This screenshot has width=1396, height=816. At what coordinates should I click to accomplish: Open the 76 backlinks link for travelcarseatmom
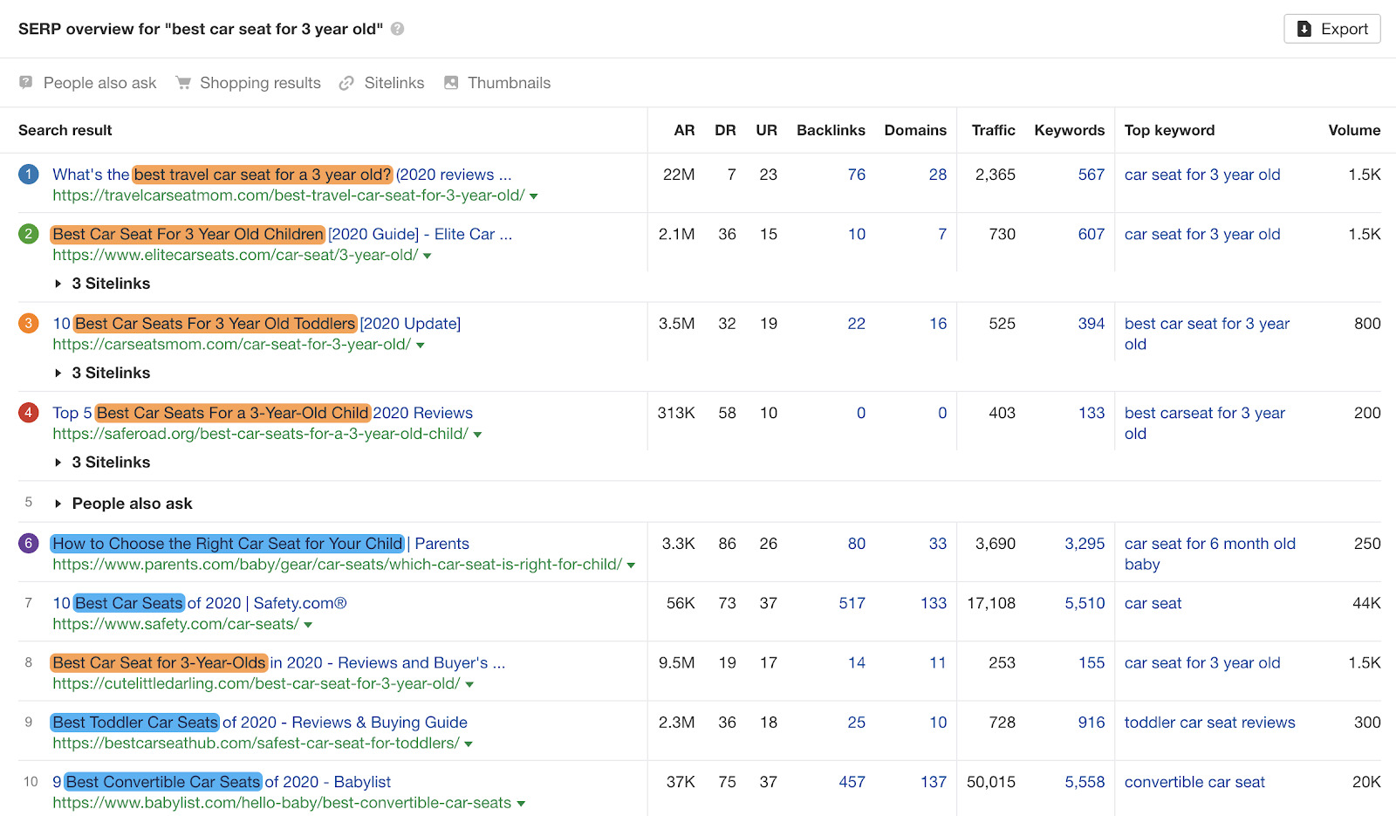(857, 175)
